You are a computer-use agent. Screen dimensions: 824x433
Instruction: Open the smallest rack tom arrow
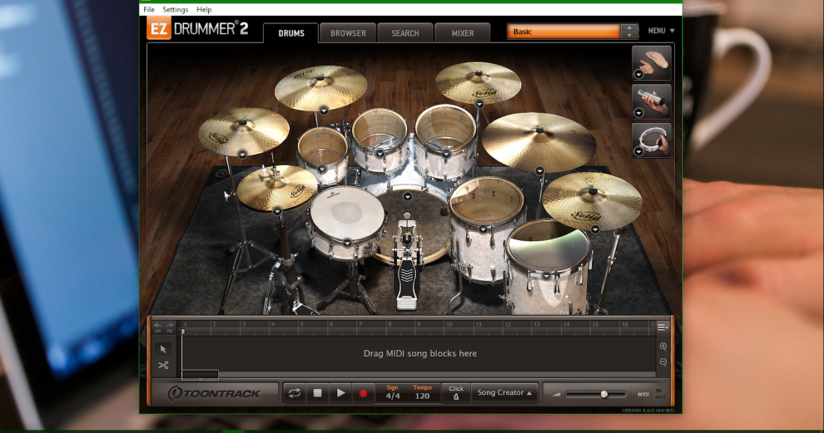pyautogui.click(x=321, y=168)
